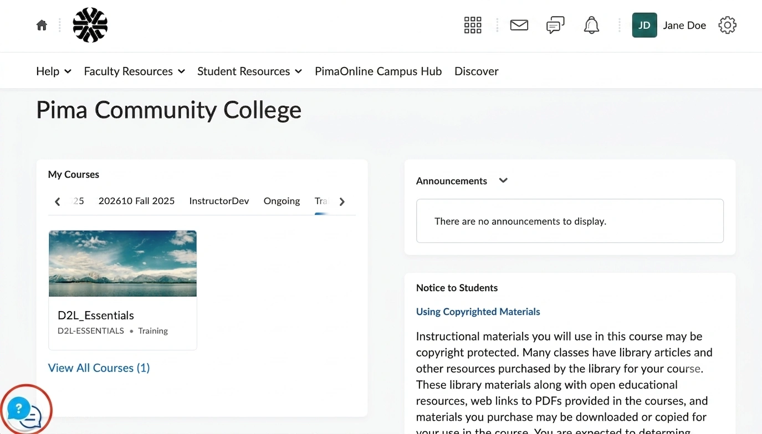Select the truncated Training tab
The width and height of the screenshot is (762, 434).
[x=321, y=201]
